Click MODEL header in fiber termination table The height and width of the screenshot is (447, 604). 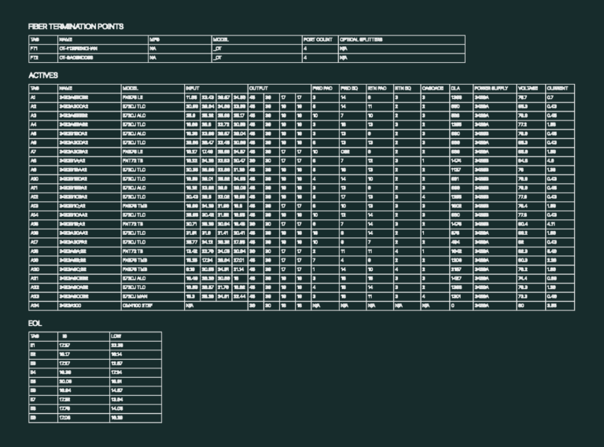click(221, 39)
